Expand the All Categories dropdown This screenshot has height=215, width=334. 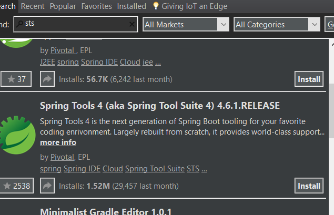pyautogui.click(x=277, y=24)
